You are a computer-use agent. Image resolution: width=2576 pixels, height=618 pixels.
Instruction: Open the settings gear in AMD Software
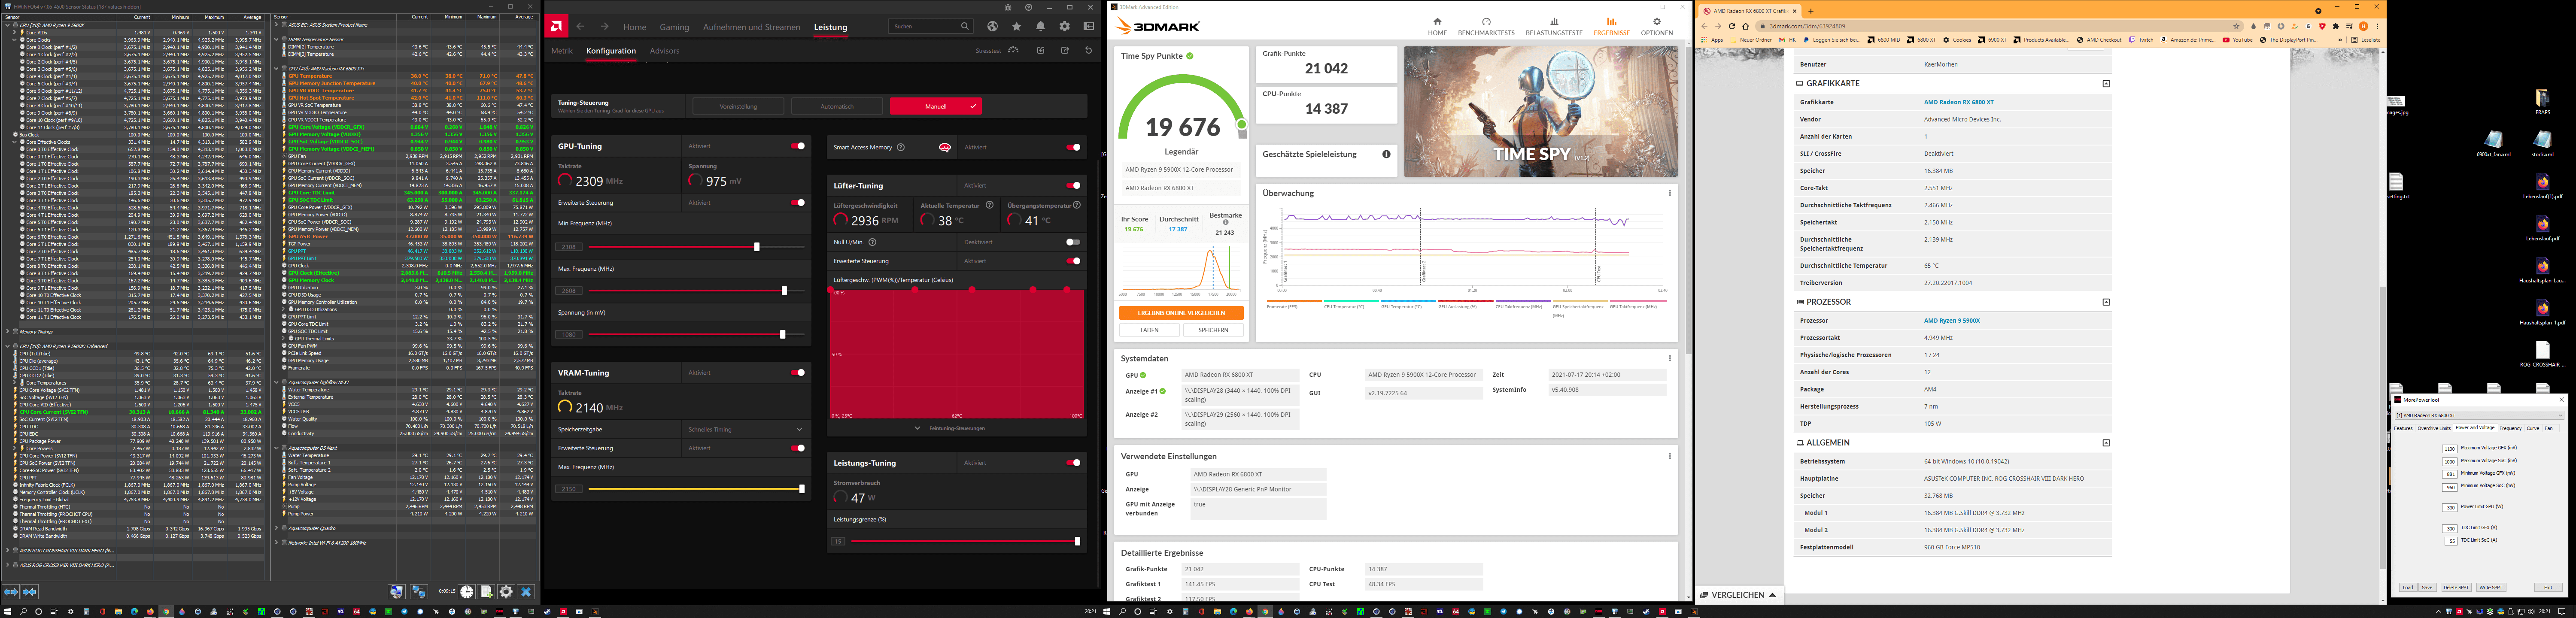[1065, 26]
